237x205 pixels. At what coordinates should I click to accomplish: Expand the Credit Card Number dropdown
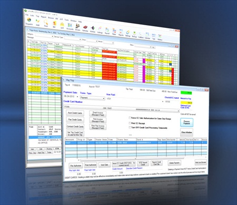[179, 111]
